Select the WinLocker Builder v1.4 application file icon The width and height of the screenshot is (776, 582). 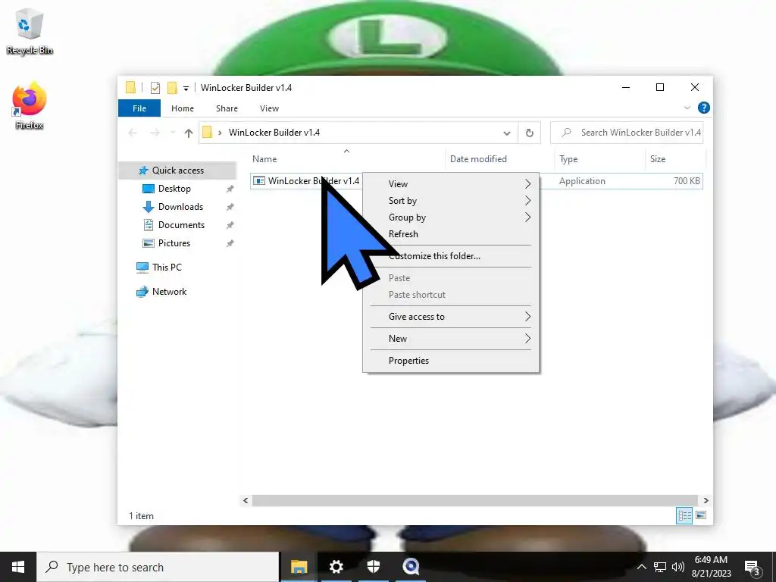click(x=259, y=181)
